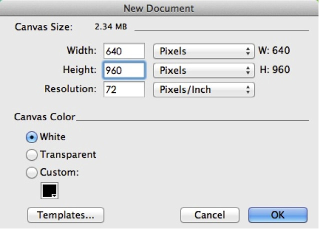Click the New Document title bar

tap(158, 8)
